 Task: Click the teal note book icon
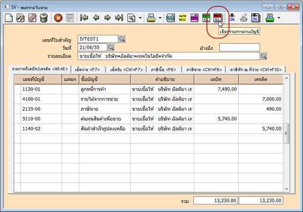pyautogui.click(x=171, y=18)
